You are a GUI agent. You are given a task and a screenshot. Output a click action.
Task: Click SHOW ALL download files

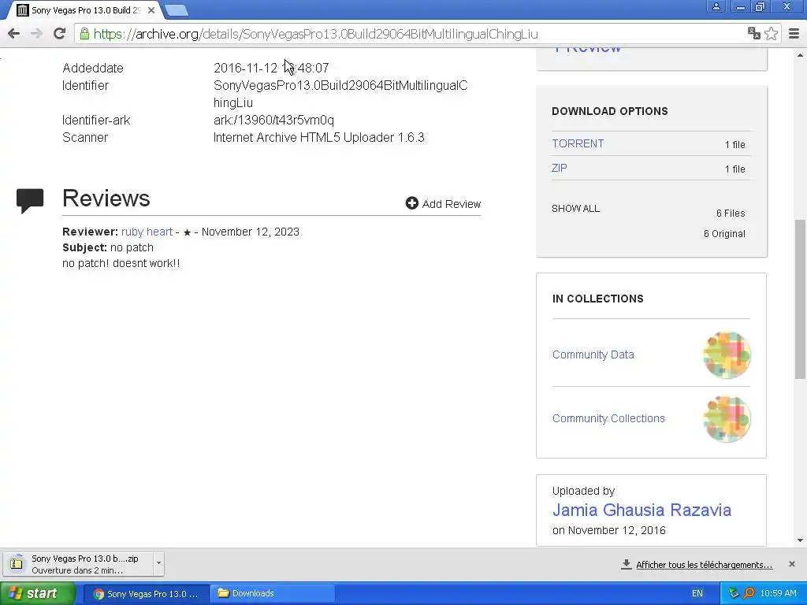[x=575, y=208]
